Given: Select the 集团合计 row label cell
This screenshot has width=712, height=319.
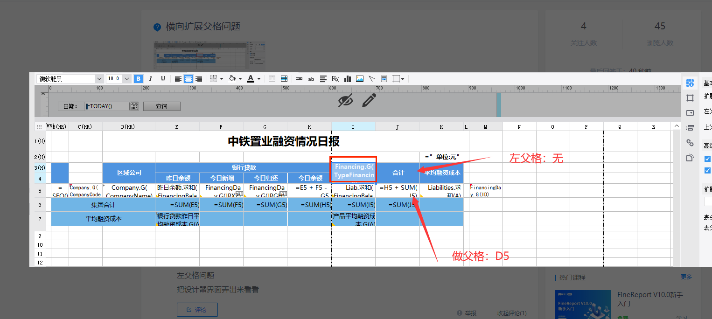Looking at the screenshot, I should click(103, 204).
